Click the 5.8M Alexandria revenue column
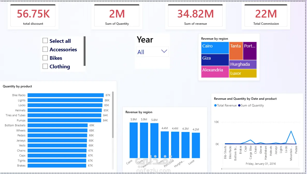Image resolution: width=307 pixels, height=174 pixels. [154, 141]
